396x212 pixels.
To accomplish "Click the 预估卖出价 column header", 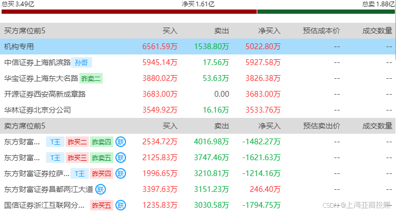I will [x=321, y=126].
